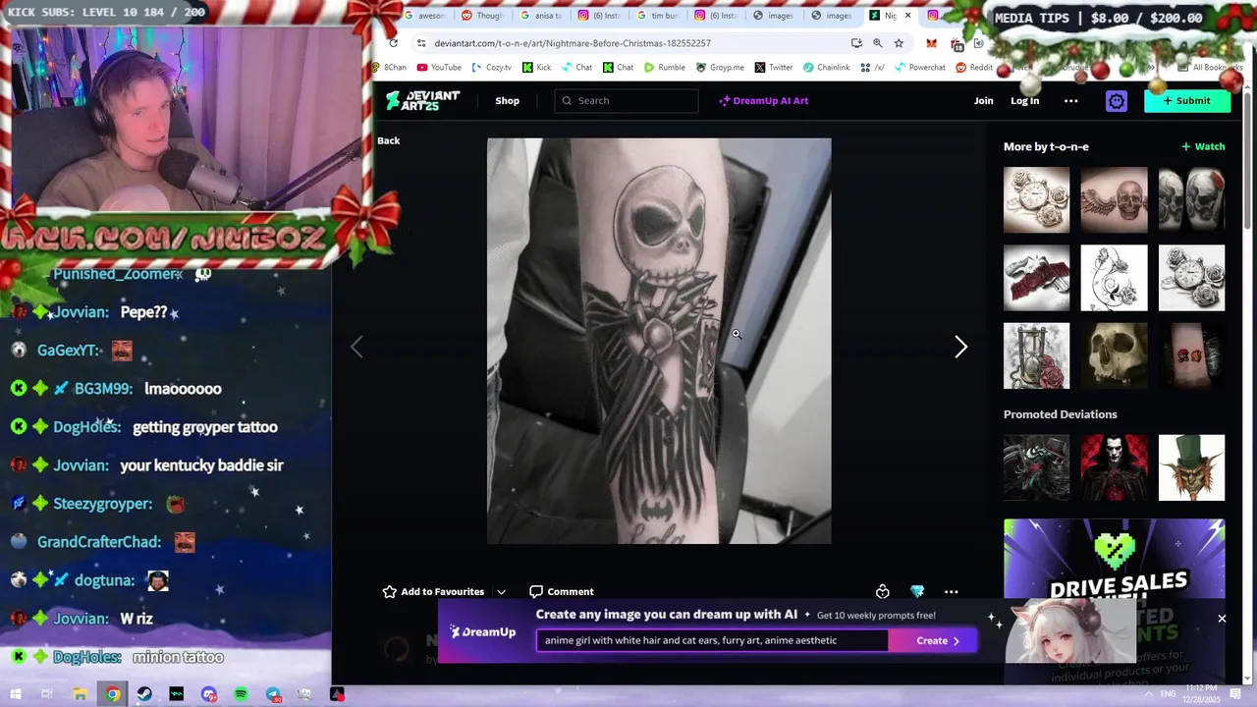1257x707 pixels.
Task: Show the previous deviation with left arrow
Action: (356, 347)
